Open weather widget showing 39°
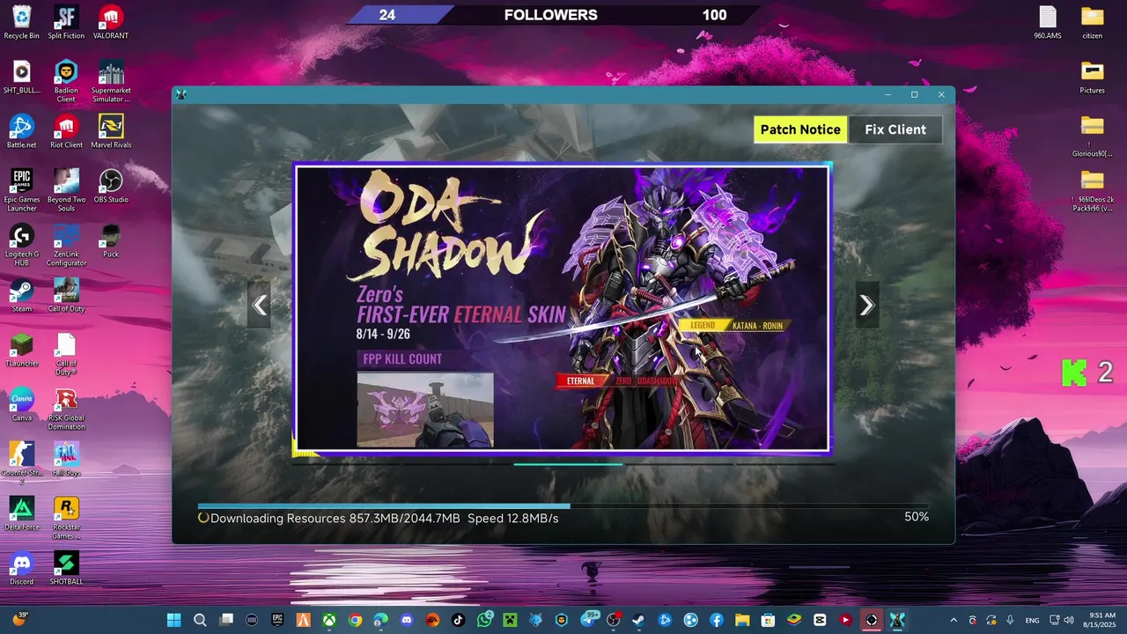This screenshot has height=634, width=1127. click(x=19, y=620)
